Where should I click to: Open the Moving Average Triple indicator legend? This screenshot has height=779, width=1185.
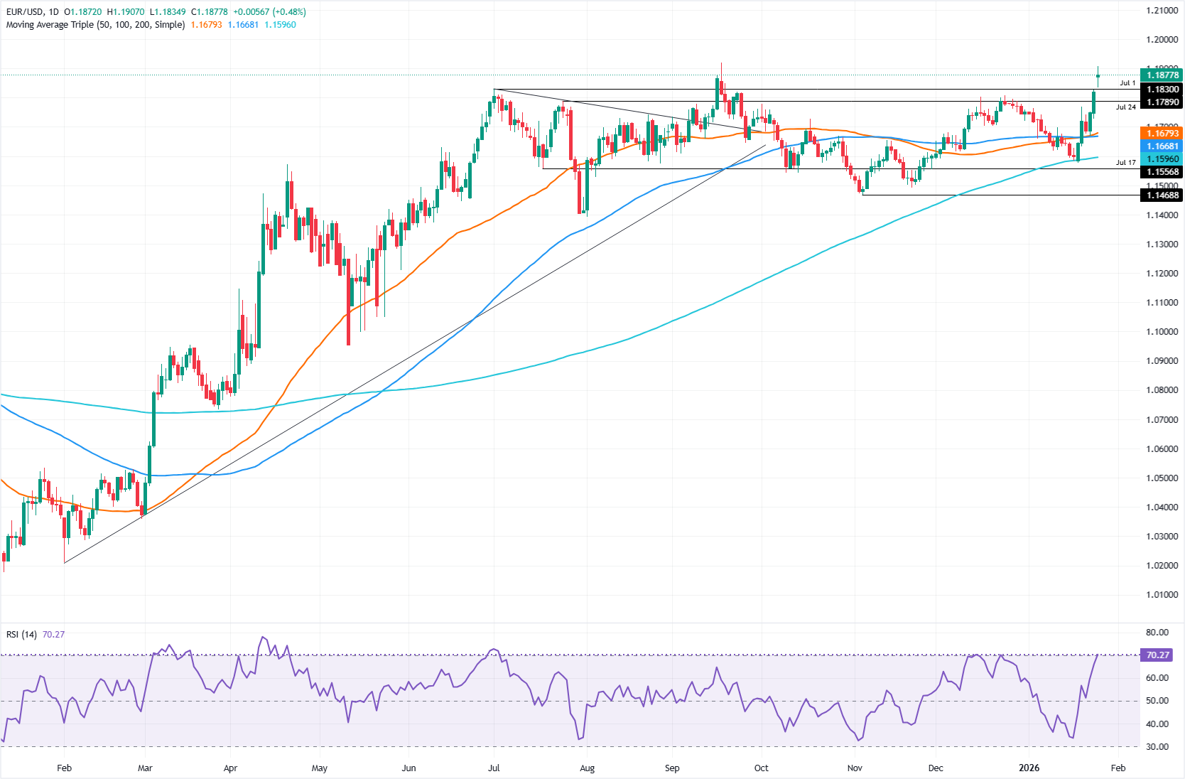click(x=95, y=25)
